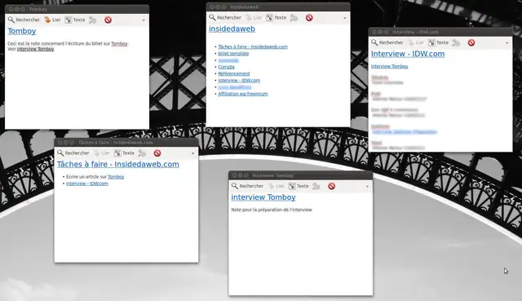Open the Texte menu in the interview Tomboy window
The width and height of the screenshot is (522, 301).
299,186
